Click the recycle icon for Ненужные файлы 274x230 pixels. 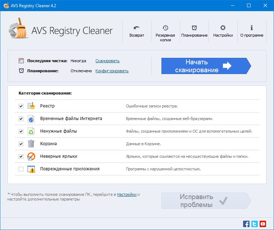(31, 131)
